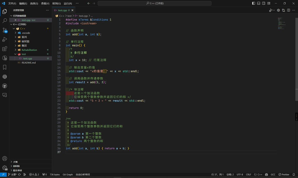Screen dimensions: 298x178
Task: Open the Extensions view
Action: click(4, 49)
